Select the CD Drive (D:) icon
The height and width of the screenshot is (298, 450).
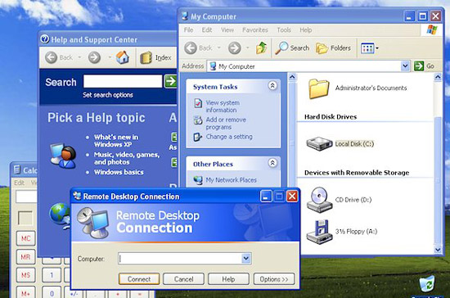coord(319,200)
